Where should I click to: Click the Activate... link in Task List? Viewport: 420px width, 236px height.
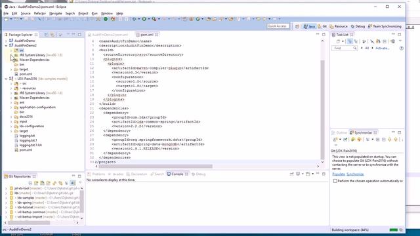[382, 48]
